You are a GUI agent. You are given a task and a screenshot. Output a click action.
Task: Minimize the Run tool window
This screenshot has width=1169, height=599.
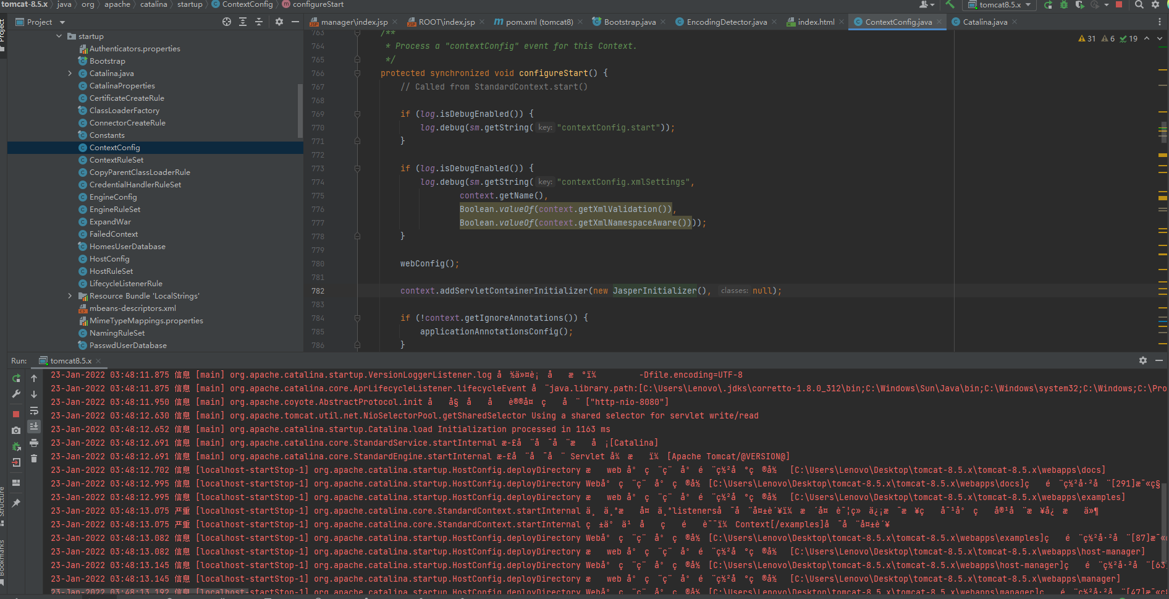1159,360
